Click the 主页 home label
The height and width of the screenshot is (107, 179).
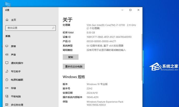[x=13, y=20]
